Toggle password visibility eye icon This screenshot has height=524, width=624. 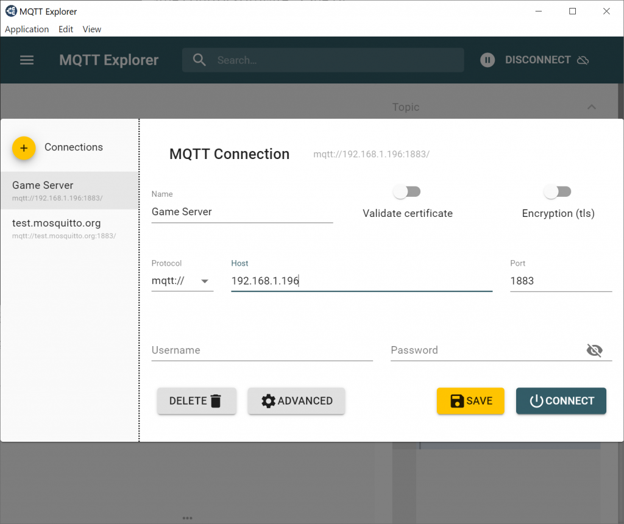(595, 350)
